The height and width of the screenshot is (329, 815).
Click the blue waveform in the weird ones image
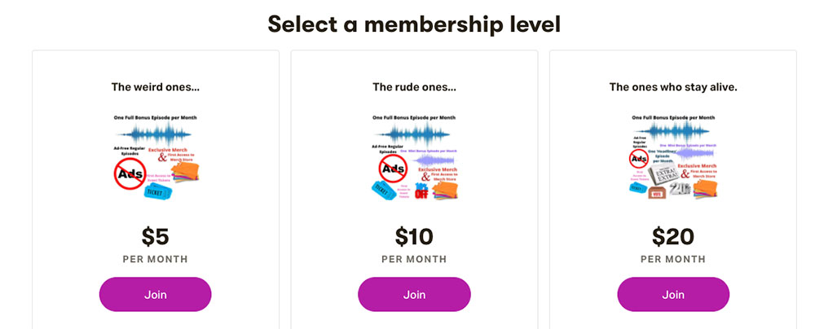pos(154,134)
